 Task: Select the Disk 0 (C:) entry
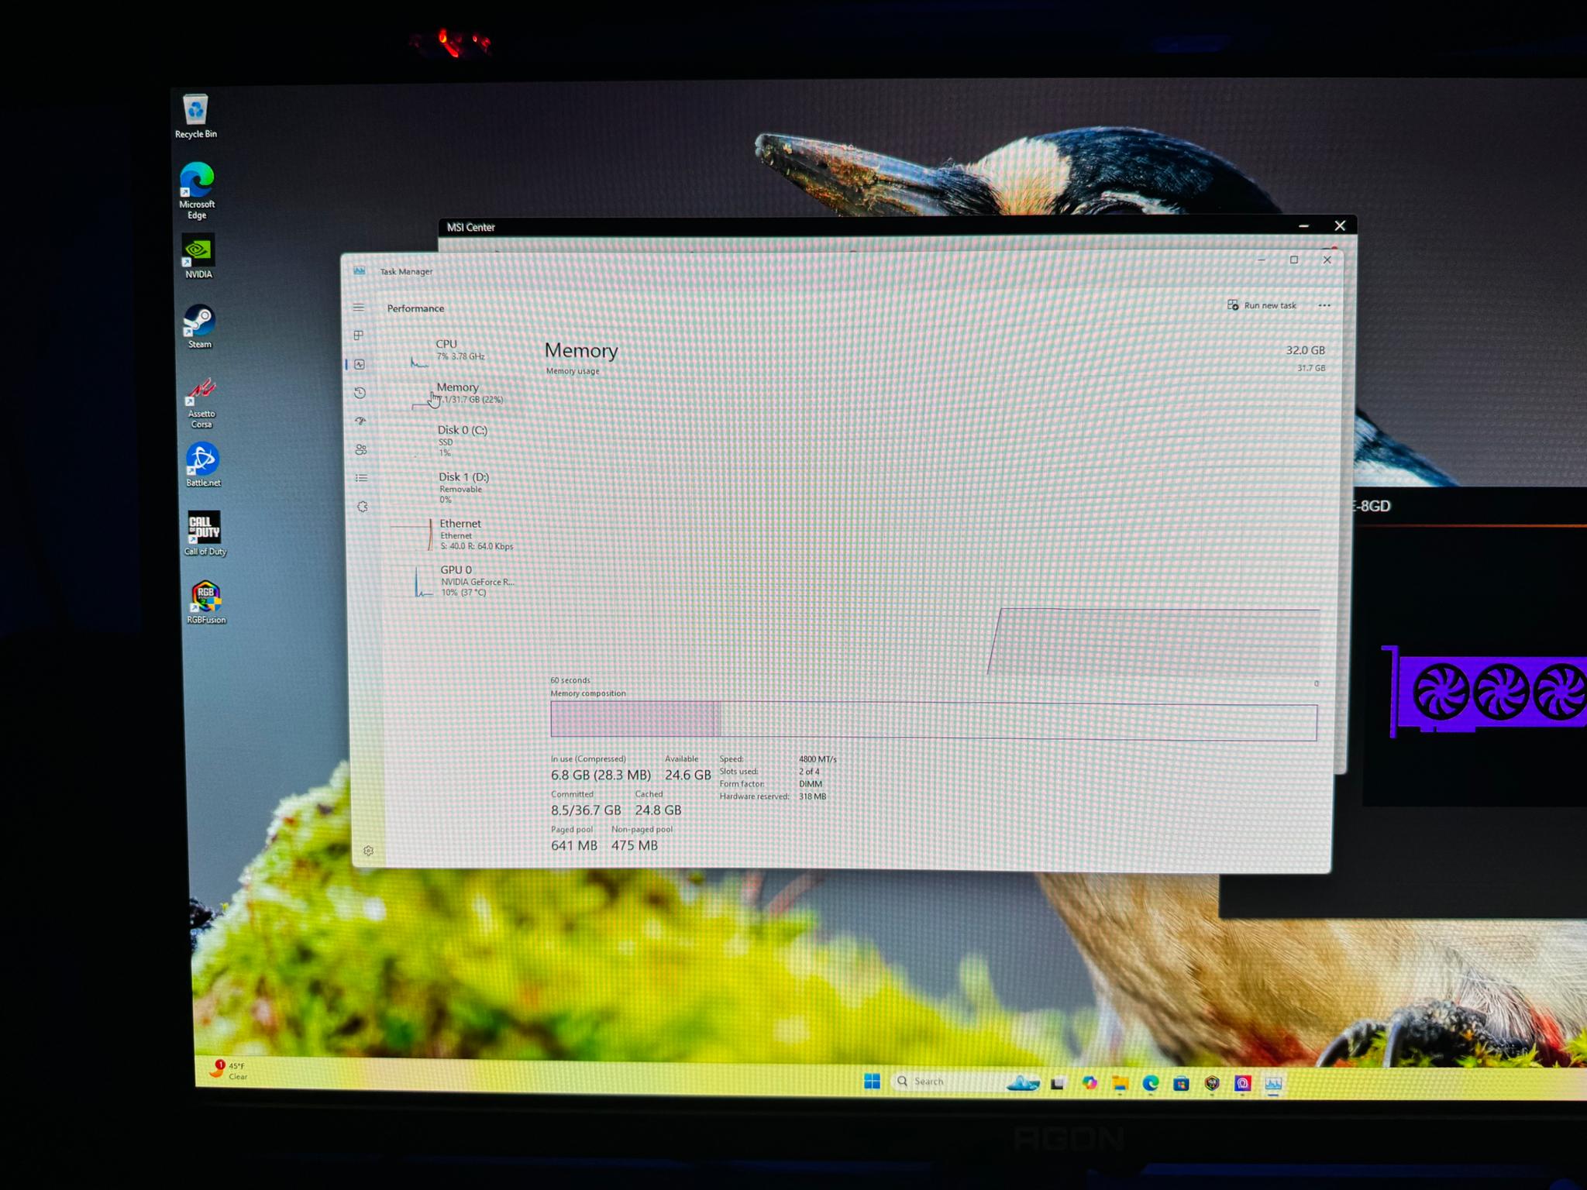(x=461, y=441)
